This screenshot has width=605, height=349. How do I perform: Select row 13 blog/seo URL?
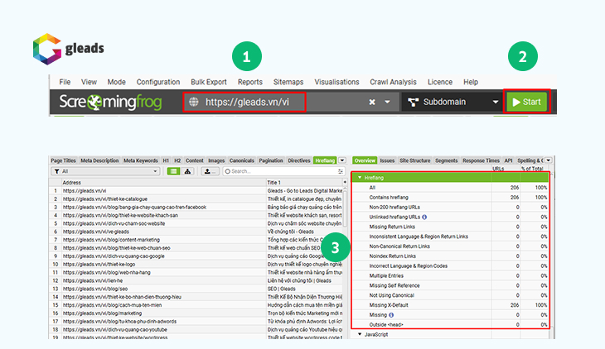click(x=196, y=289)
